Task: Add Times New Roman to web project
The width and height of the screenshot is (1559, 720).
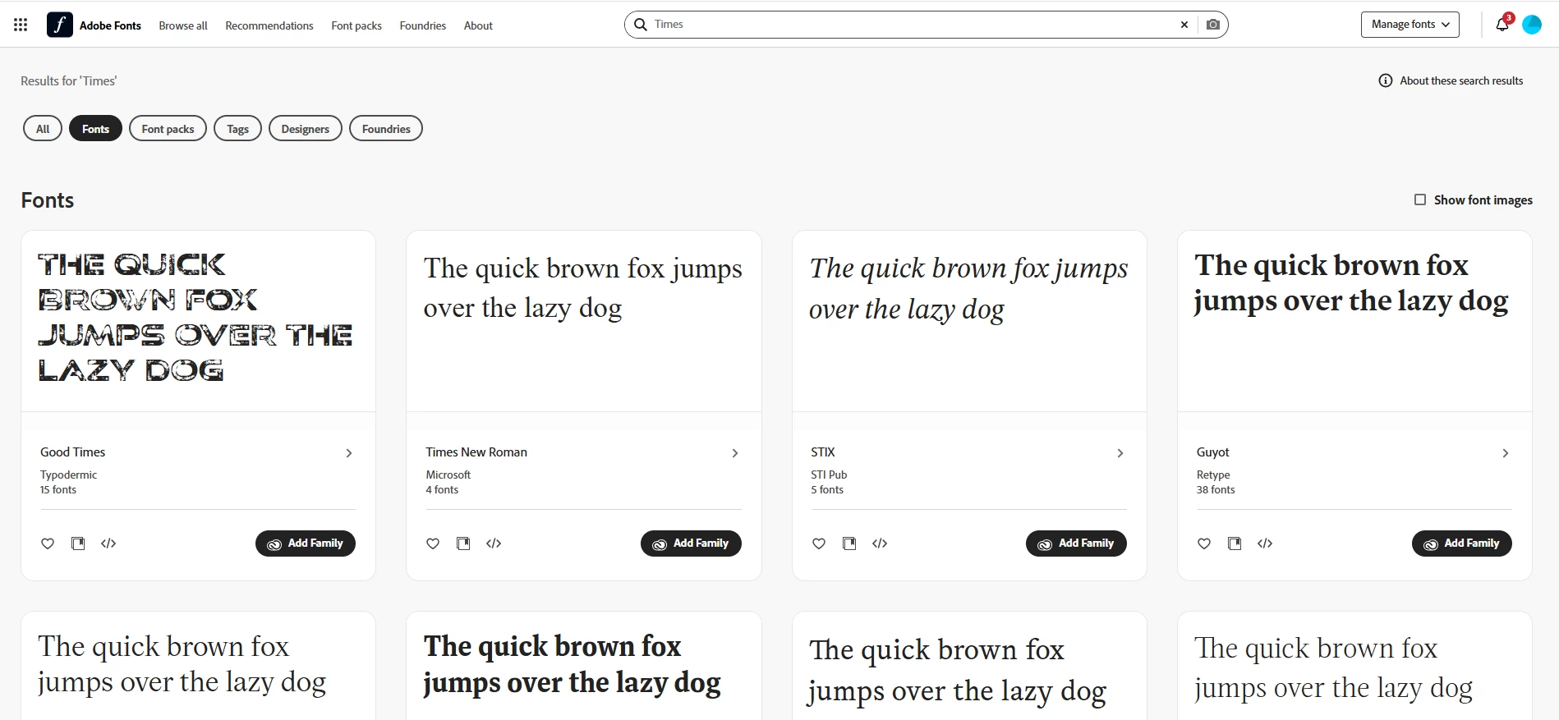Action: (463, 543)
